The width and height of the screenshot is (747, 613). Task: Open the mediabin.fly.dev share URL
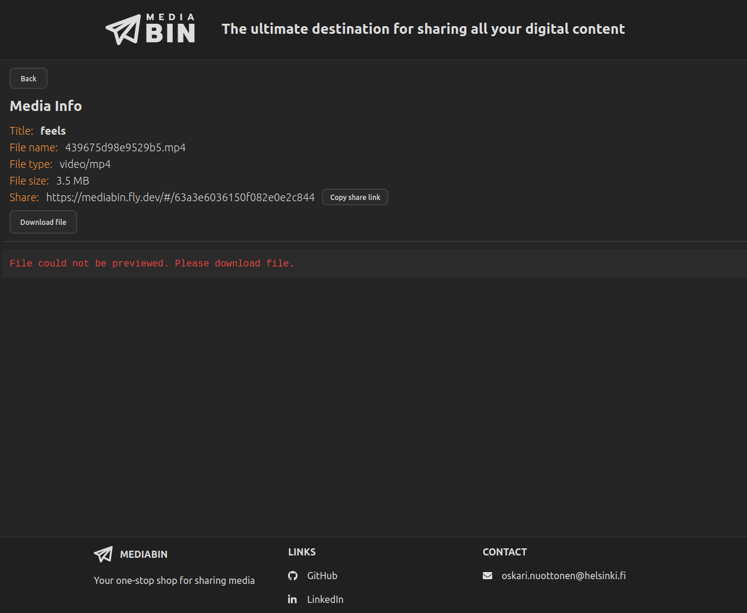[x=180, y=197]
